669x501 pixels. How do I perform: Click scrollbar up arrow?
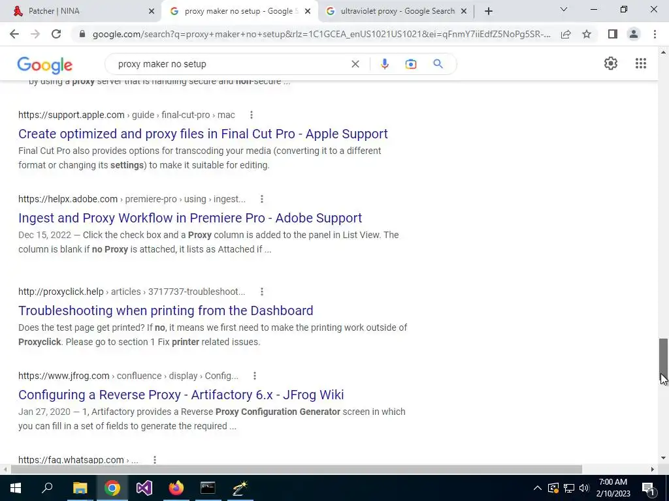point(663,52)
